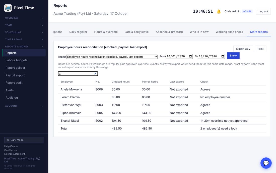Click the Chris Admin user name
This screenshot has height=173, width=276.
click(x=232, y=11)
